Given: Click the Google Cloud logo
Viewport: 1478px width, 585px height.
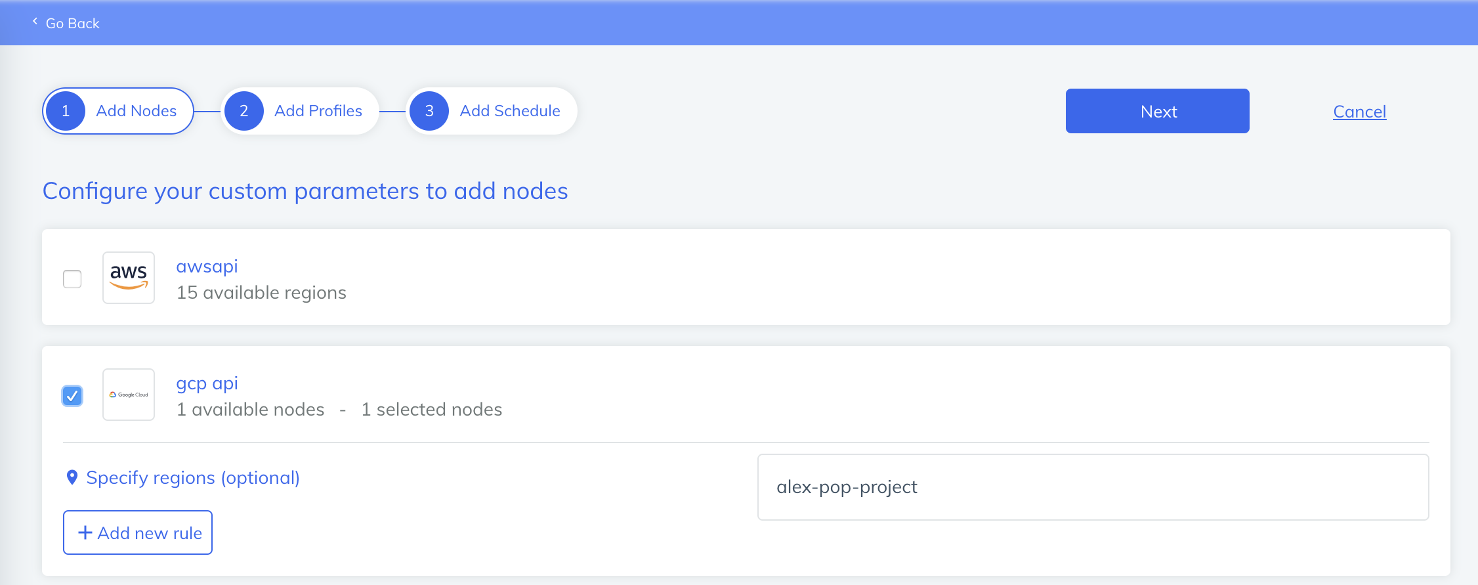Looking at the screenshot, I should point(128,395).
